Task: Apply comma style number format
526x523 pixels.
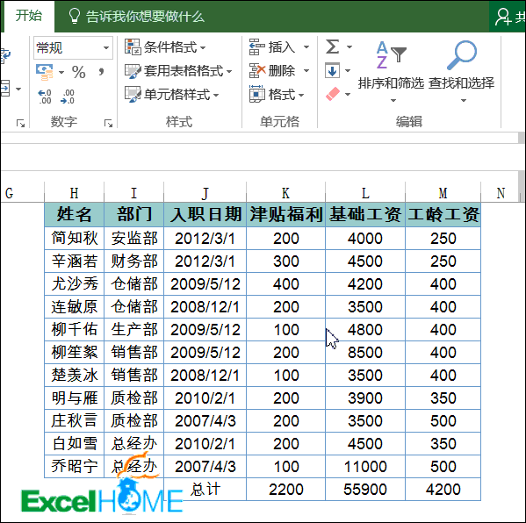Action: coord(101,72)
